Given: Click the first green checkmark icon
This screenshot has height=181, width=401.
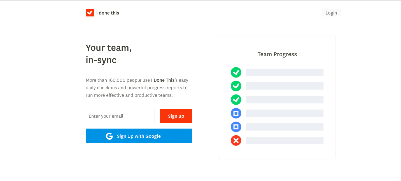Looking at the screenshot, I should (x=236, y=73).
